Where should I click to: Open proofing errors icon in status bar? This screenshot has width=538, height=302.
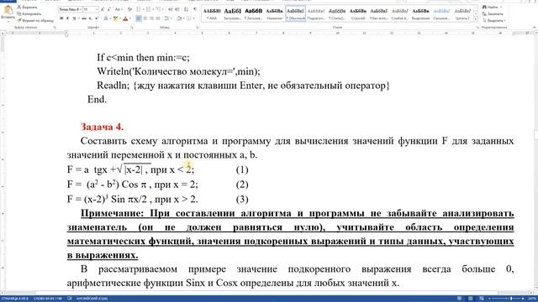[70, 299]
